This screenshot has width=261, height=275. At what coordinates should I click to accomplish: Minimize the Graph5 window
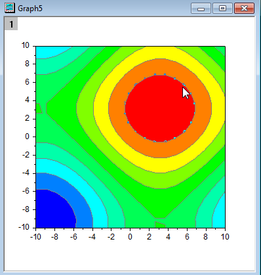(x=201, y=9)
